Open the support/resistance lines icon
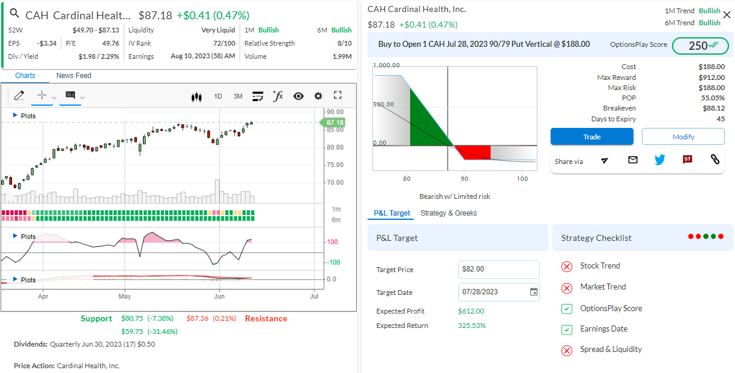 tap(258, 96)
